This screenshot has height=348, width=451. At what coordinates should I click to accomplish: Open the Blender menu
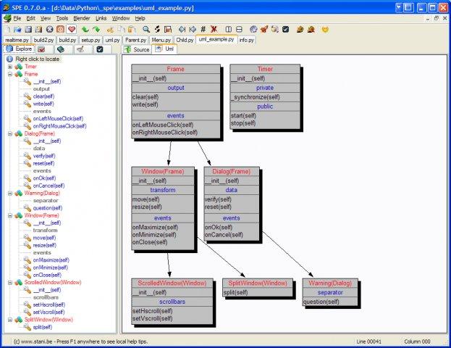click(x=83, y=17)
